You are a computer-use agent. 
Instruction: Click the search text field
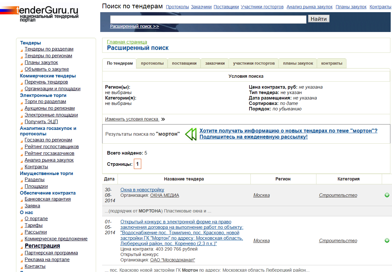click(x=208, y=20)
